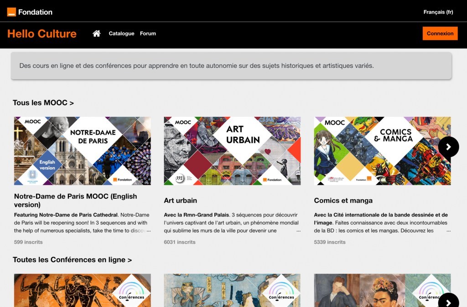Open the Art Urbain MOOC banner image

[232, 151]
